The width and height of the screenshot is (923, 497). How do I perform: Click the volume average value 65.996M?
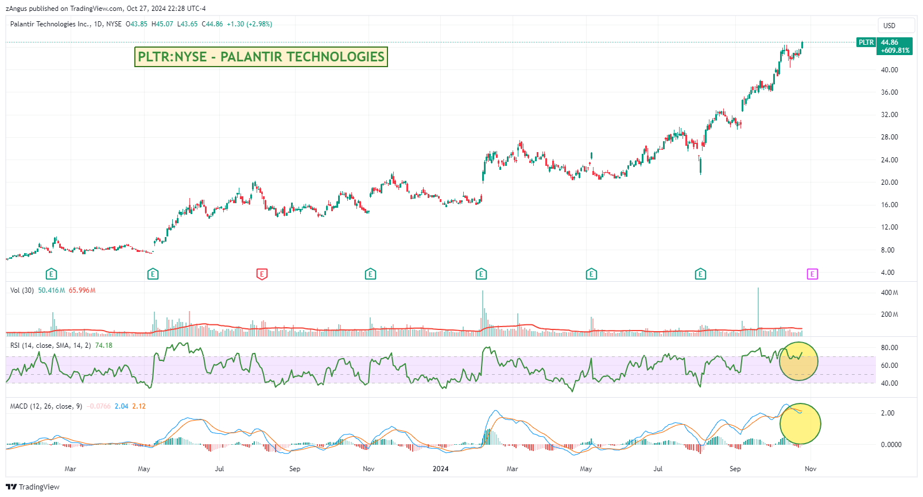point(82,290)
